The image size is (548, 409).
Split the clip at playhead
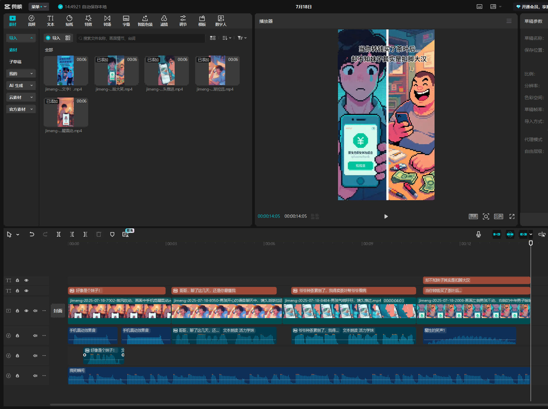tap(59, 234)
